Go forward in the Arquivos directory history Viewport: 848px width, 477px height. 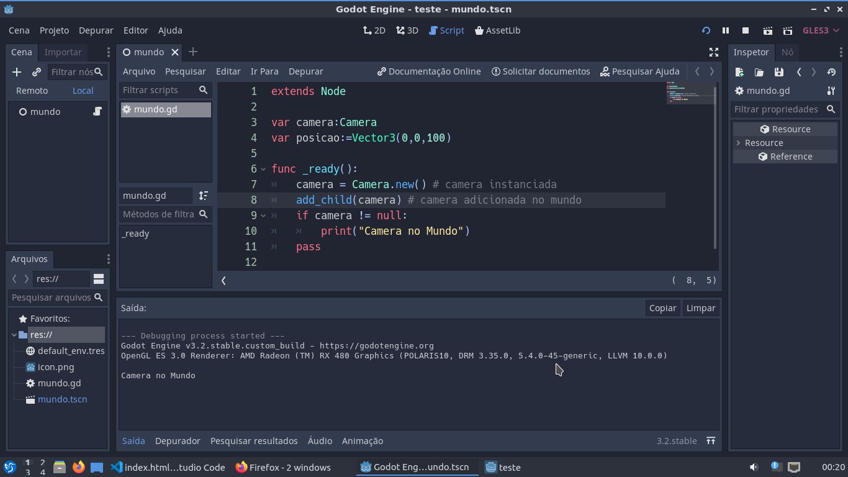point(26,279)
